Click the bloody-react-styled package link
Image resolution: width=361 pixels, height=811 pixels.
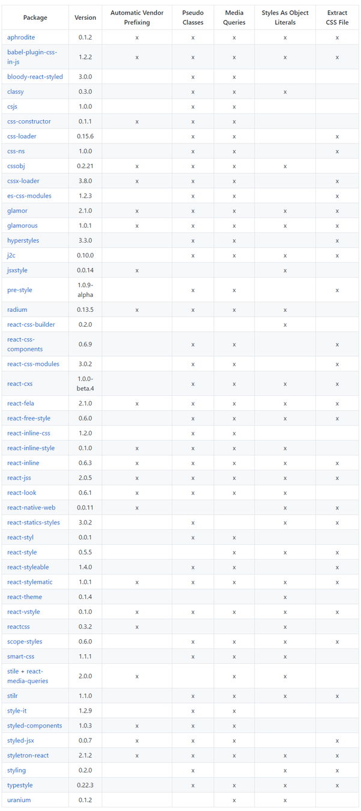[x=35, y=77]
